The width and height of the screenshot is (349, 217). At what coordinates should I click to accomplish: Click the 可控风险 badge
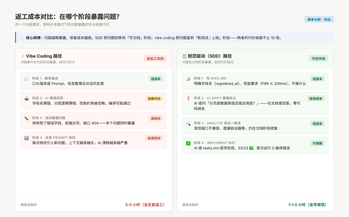tap(319, 59)
